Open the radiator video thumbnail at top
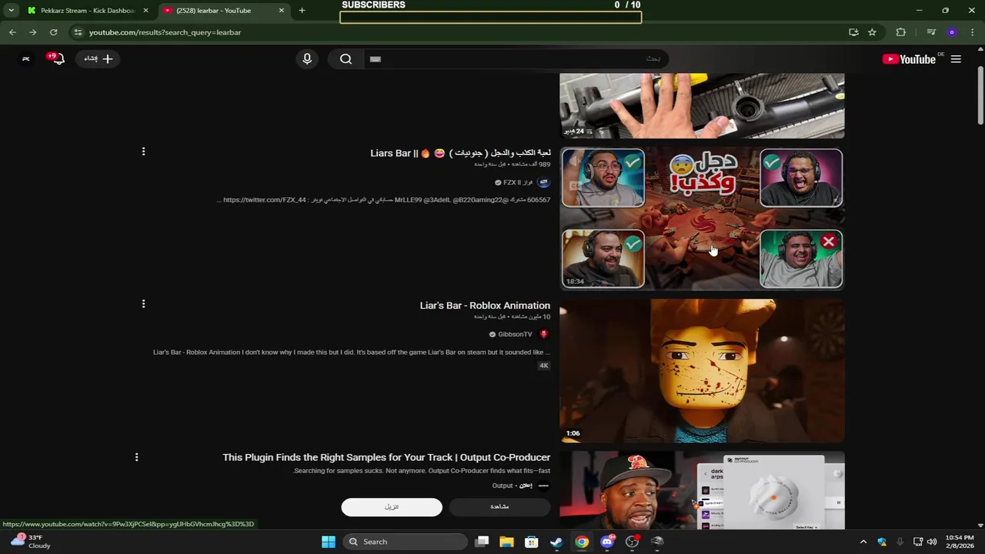Viewport: 985px width, 554px height. click(702, 106)
